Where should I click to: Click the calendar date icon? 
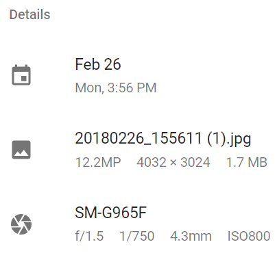pyautogui.click(x=21, y=75)
